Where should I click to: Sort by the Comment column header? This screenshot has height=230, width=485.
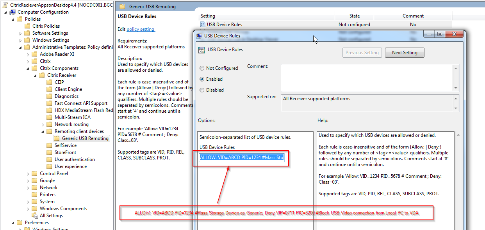413,16
